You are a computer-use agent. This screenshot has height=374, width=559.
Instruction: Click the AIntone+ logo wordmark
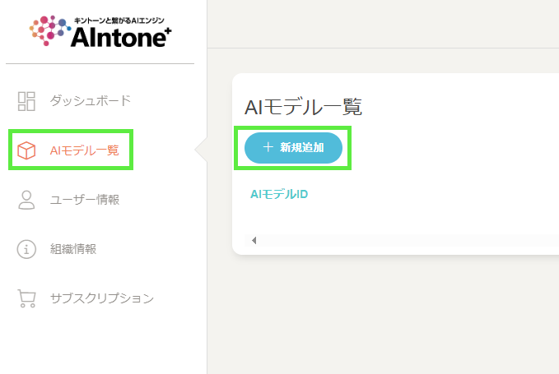[121, 38]
